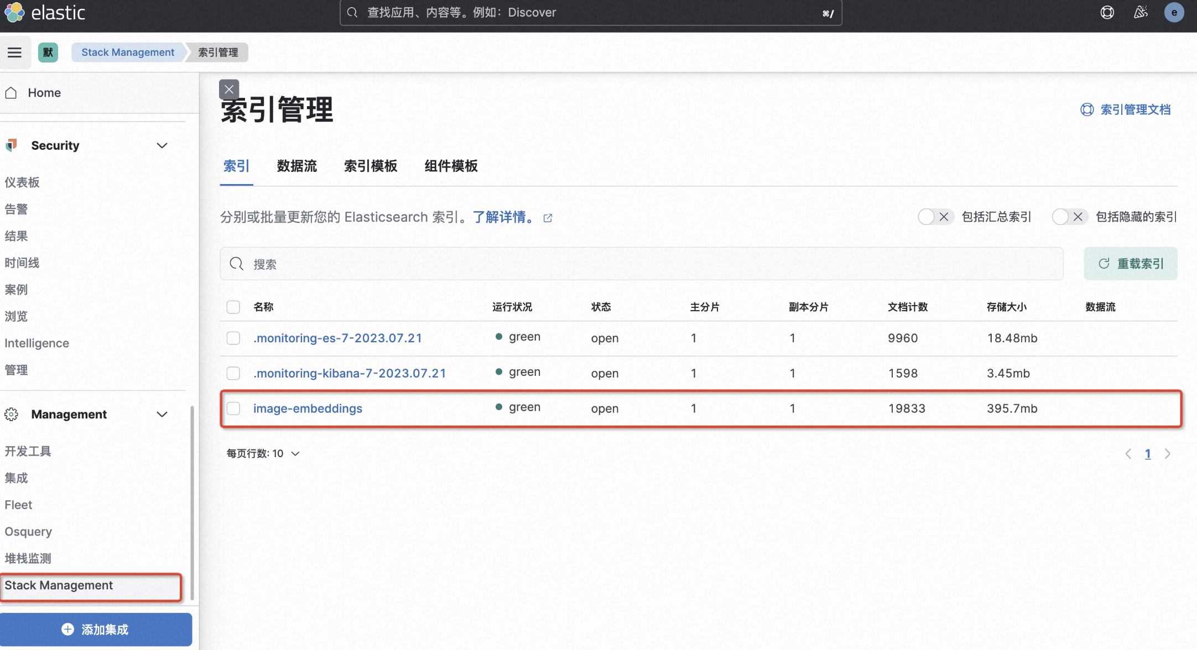This screenshot has width=1197, height=650.
Task: Click the Management gear icon
Action: [12, 414]
